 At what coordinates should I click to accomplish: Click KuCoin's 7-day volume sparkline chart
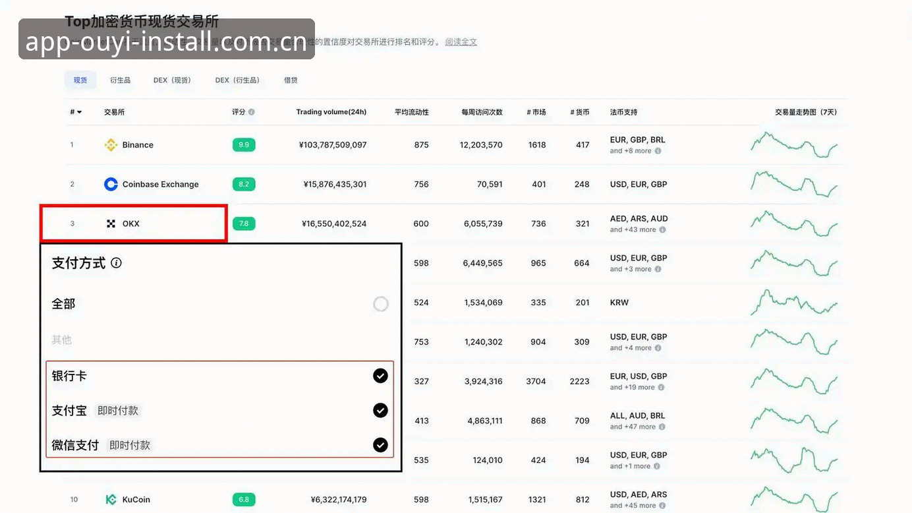[x=795, y=498]
